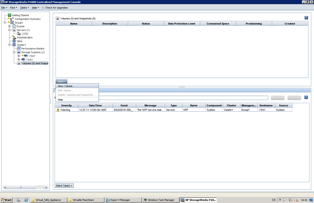Click the Cluster1 icon in tree
This screenshot has width=314, height=203.
(x=14, y=45)
